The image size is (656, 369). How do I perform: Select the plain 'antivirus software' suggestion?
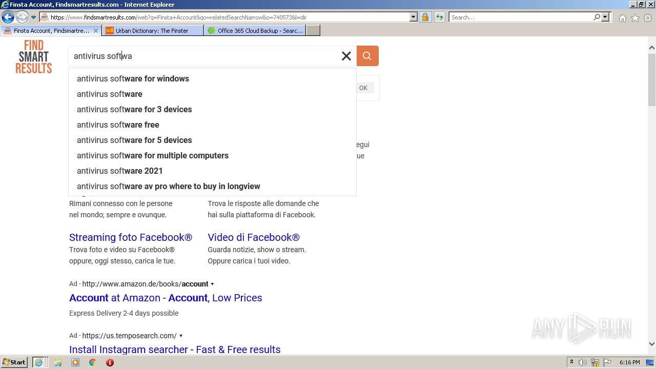click(212, 94)
